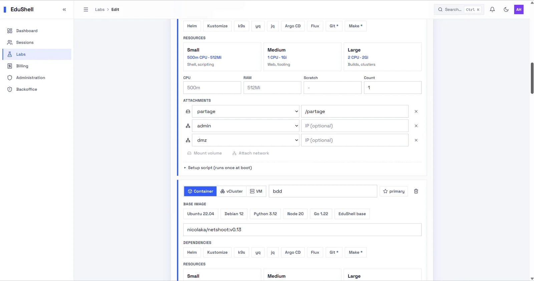Switch to dark mode moon icon
The width and height of the screenshot is (534, 281).
tap(506, 10)
